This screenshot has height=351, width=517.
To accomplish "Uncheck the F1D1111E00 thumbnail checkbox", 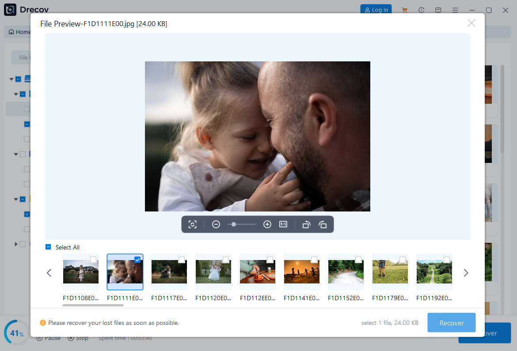I will coord(137,260).
